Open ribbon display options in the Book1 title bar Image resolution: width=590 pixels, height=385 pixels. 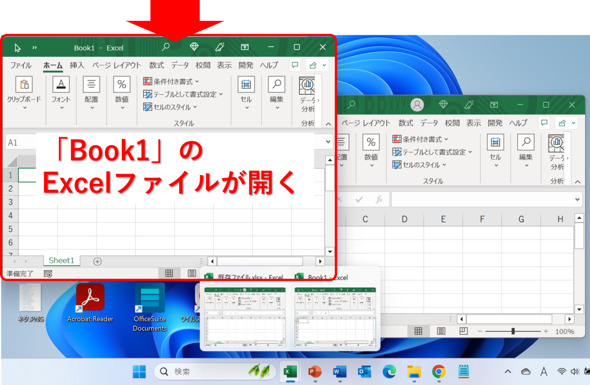tap(245, 47)
